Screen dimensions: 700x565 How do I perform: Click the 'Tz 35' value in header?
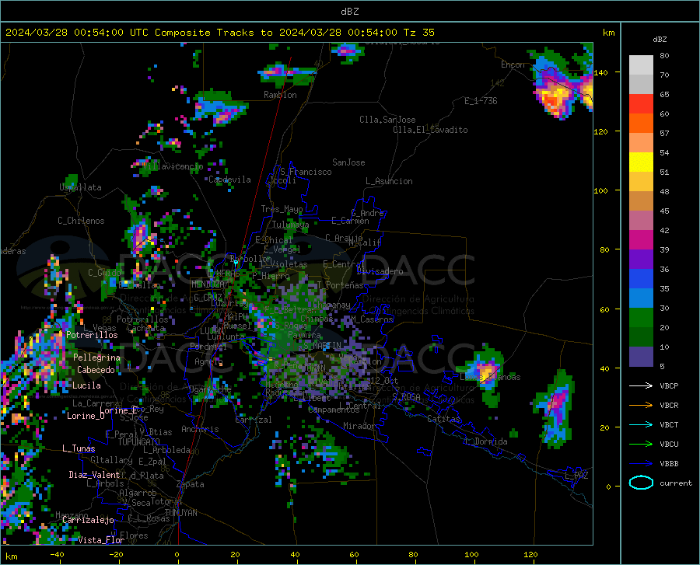pos(418,33)
